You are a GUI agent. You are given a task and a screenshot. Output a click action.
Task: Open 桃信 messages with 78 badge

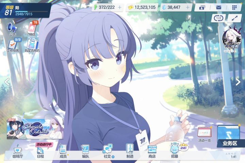33,29
